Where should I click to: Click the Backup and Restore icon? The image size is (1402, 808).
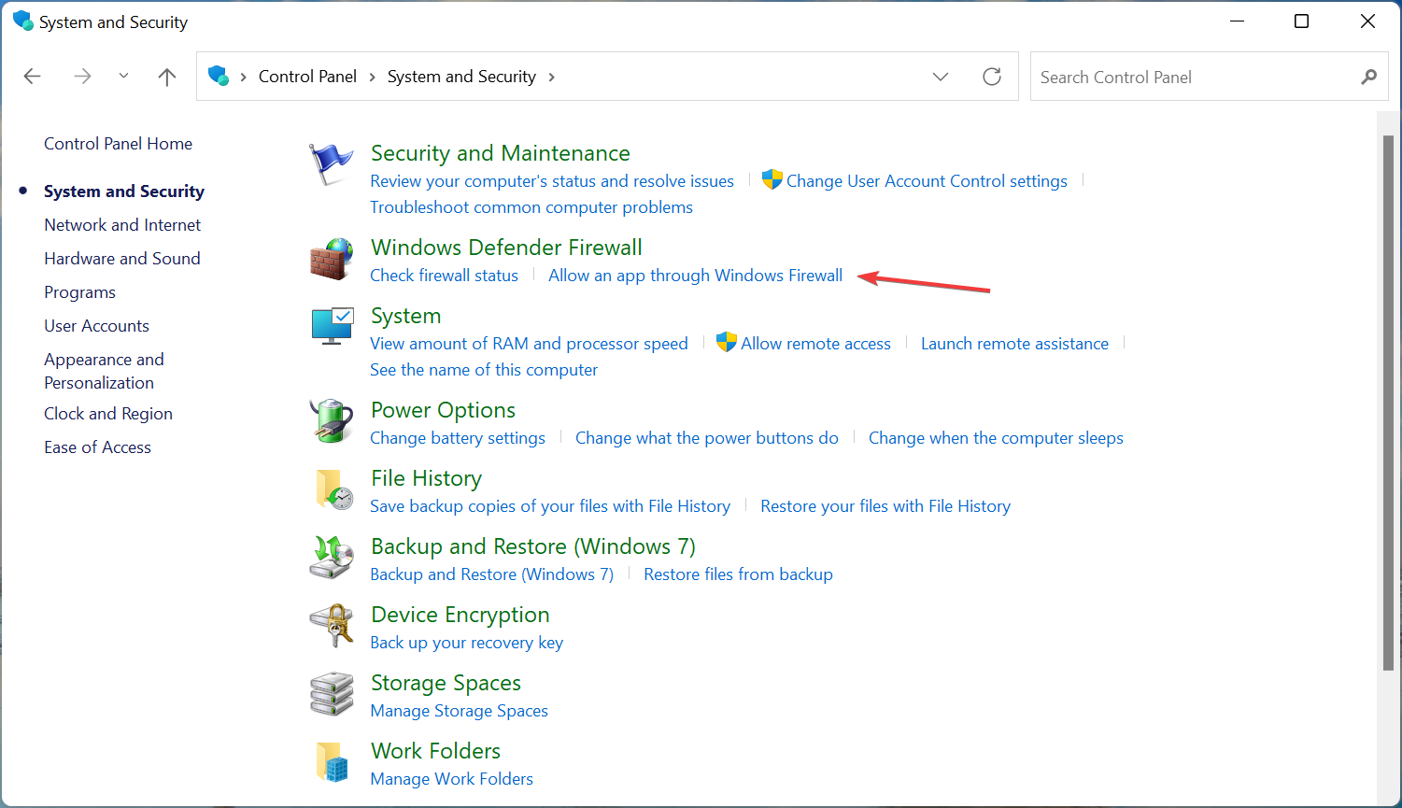tap(332, 558)
